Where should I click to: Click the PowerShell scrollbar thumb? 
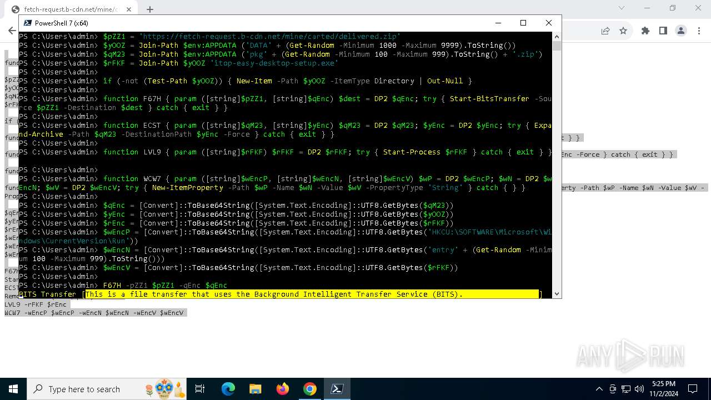click(x=557, y=46)
